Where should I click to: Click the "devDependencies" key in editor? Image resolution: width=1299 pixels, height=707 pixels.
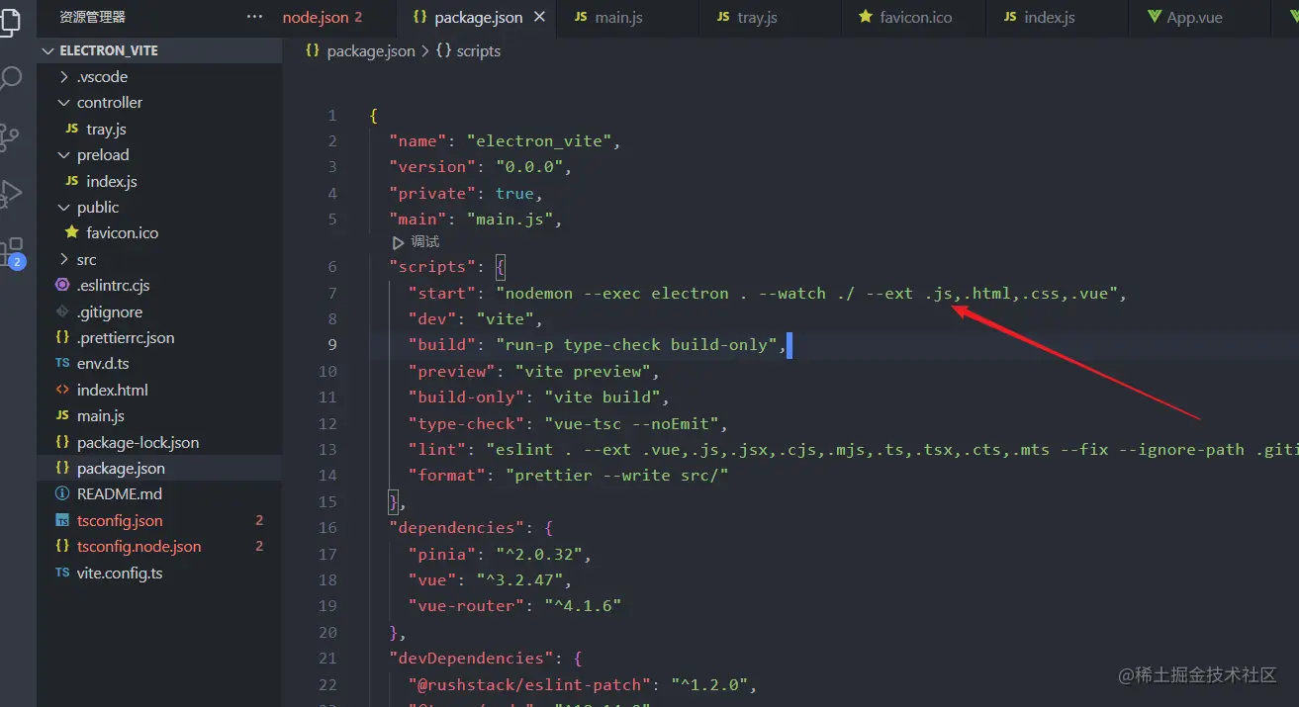[471, 658]
